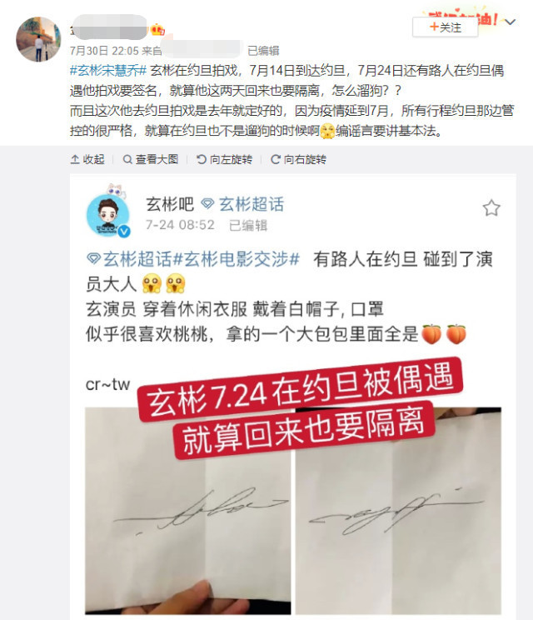Screen dimensions: 533x620
Task: Open the 玄彬超话 super topic link
Action: click(243, 204)
